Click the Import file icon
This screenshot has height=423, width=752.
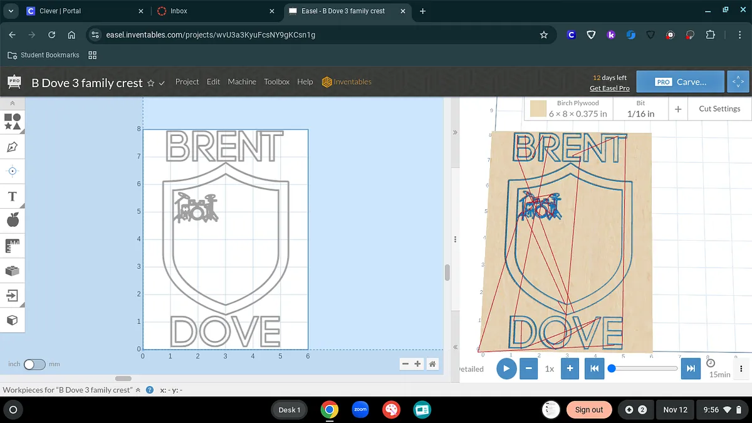pyautogui.click(x=13, y=295)
